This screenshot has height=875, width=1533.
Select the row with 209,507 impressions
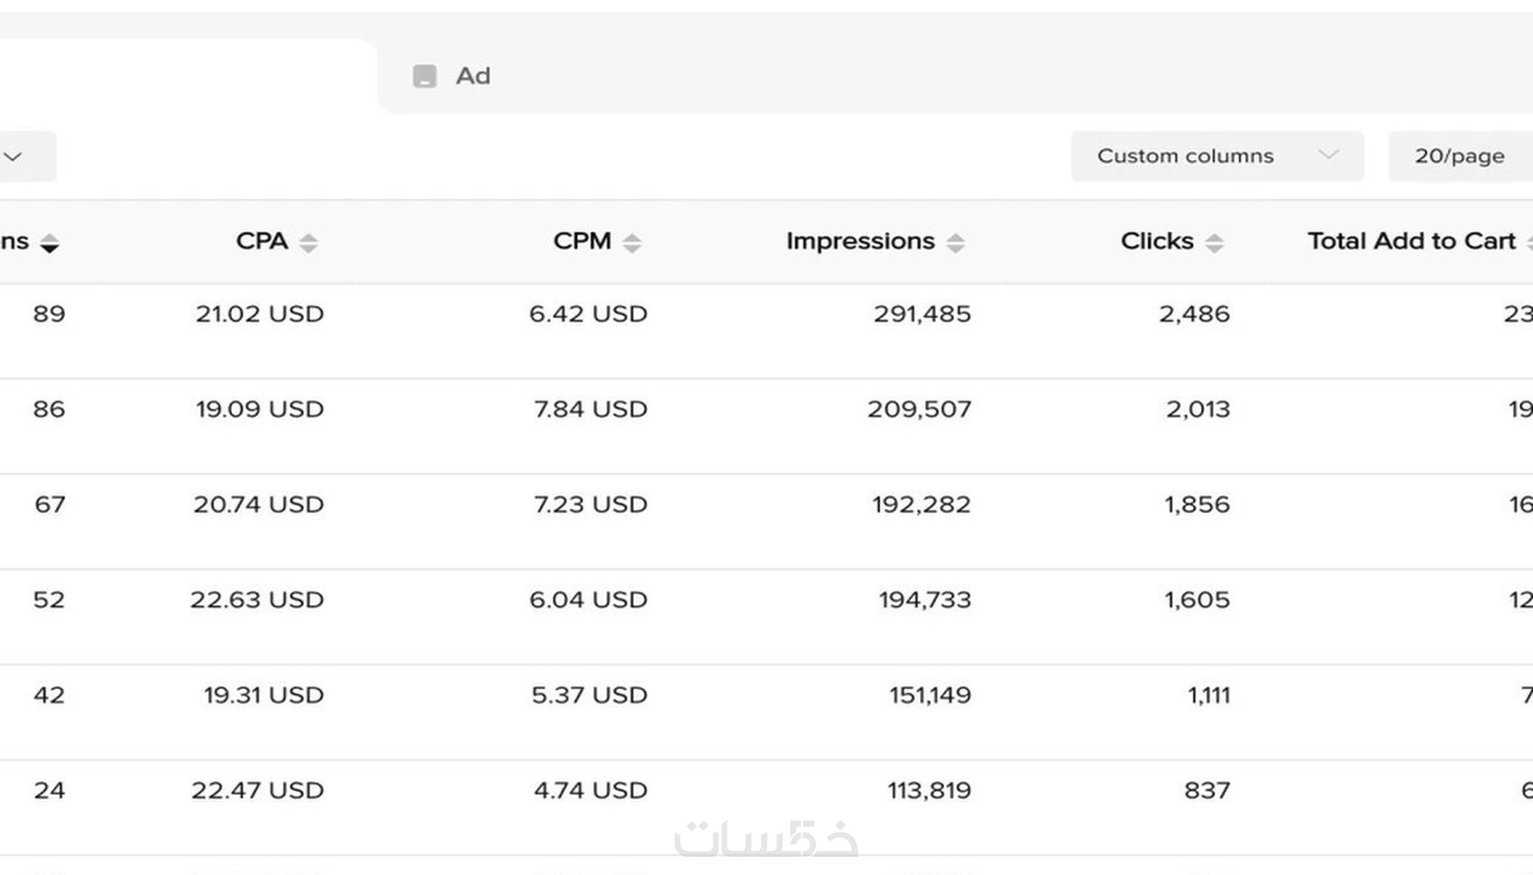[x=919, y=410]
